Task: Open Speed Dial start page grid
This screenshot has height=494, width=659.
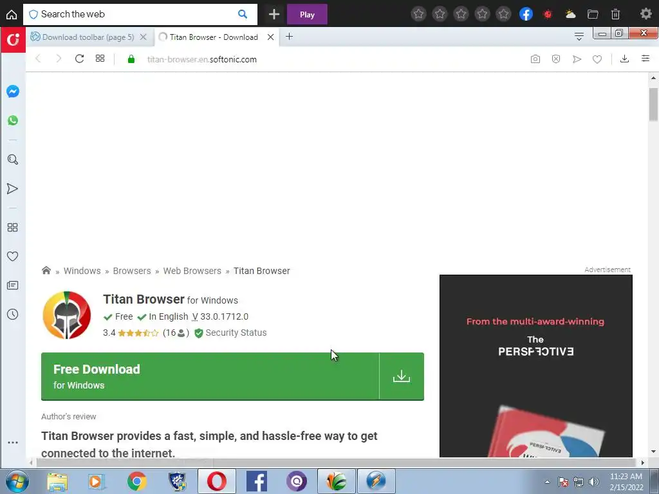Action: click(x=100, y=59)
